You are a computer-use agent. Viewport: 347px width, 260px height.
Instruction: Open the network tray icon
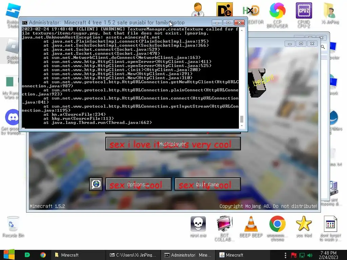point(302,255)
